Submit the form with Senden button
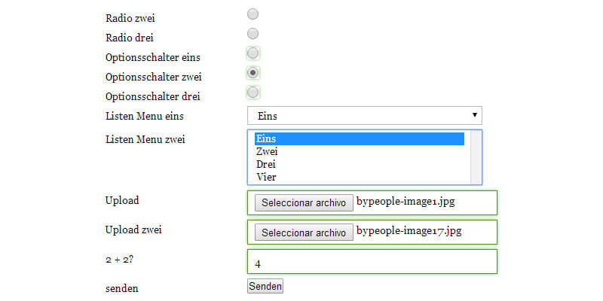Screen dimensions: 603x301 (265, 286)
